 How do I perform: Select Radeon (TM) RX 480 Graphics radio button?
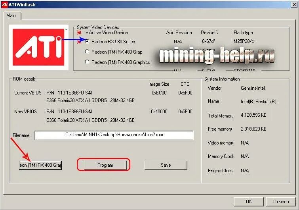pos(87,62)
